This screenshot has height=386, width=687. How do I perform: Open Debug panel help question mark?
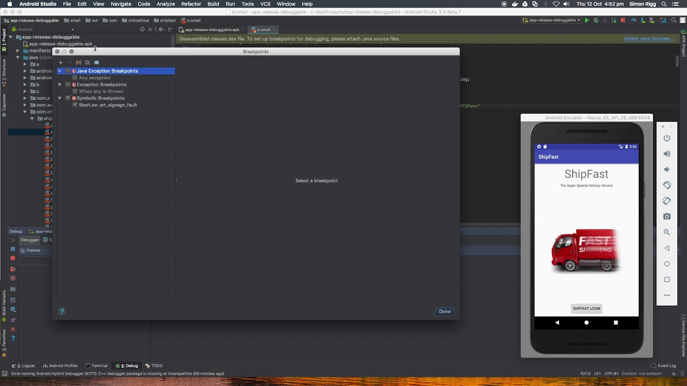pyautogui.click(x=13, y=339)
